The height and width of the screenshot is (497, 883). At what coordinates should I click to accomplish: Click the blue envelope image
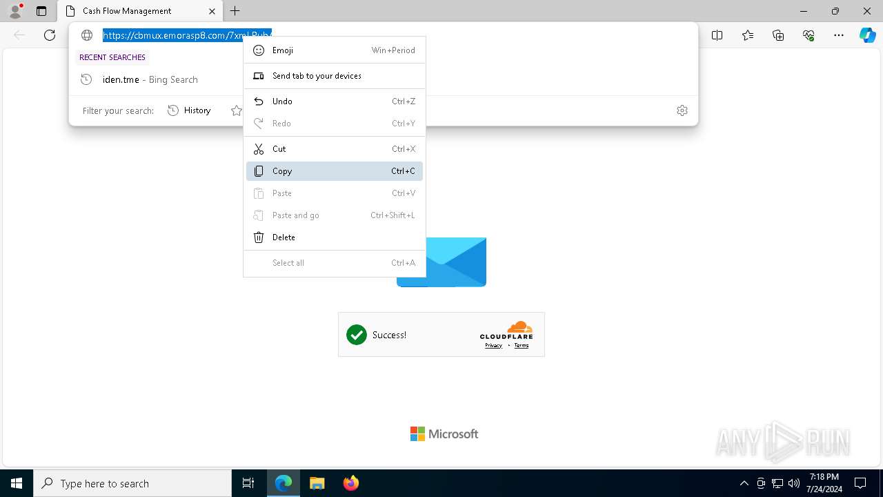tap(456, 262)
